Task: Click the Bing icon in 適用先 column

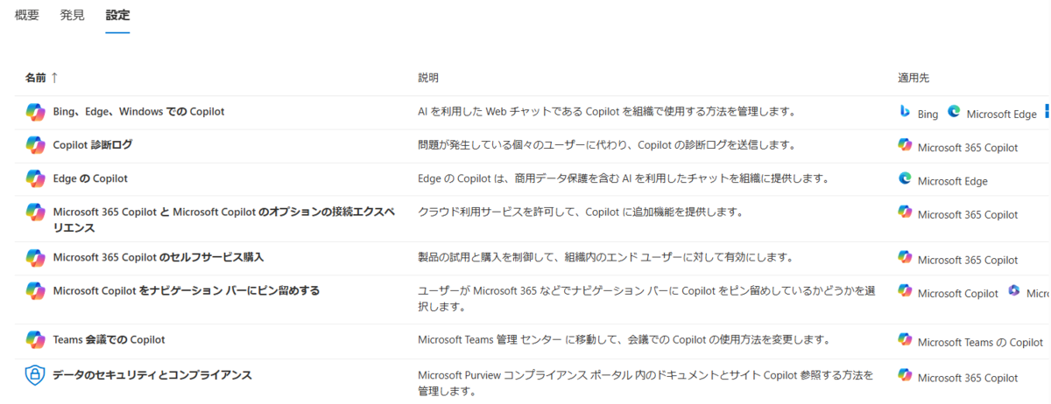Action: tap(905, 112)
